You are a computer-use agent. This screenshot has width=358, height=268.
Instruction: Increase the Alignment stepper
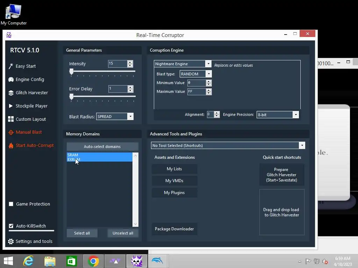[x=217, y=113]
